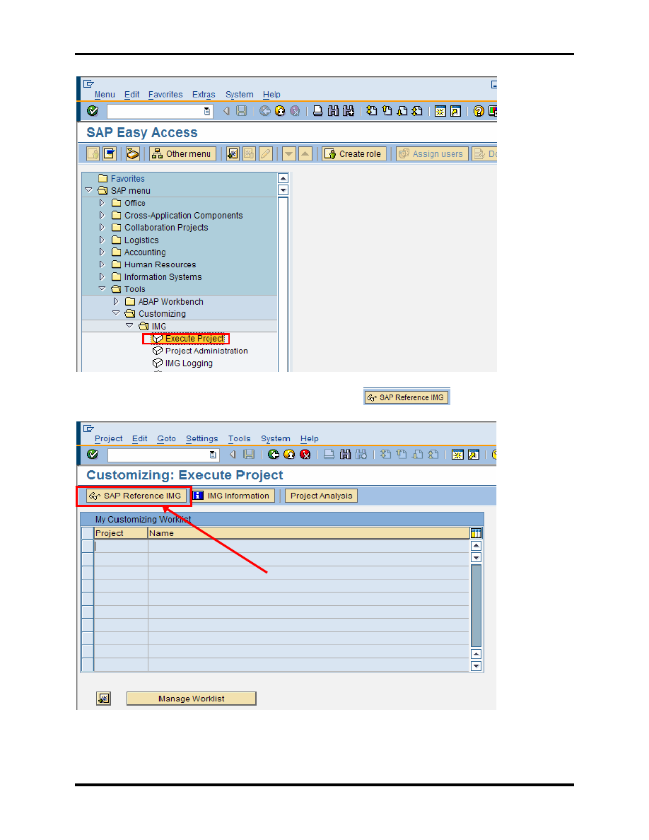Expand the ABAP Workbench folder
This screenshot has width=649, height=840.
(x=116, y=302)
